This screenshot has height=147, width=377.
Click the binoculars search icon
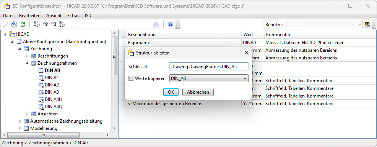tap(156, 24)
